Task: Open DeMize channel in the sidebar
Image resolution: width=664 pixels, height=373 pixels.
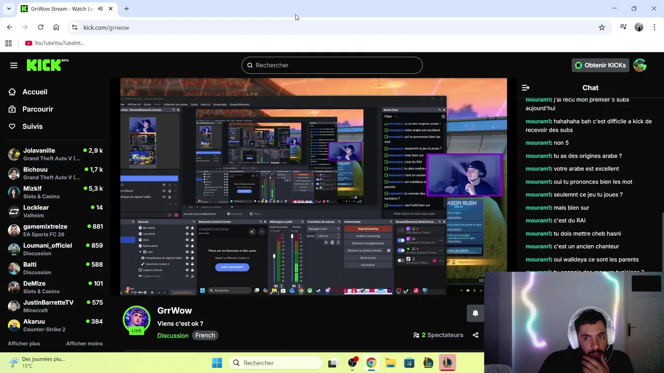Action: click(56, 287)
